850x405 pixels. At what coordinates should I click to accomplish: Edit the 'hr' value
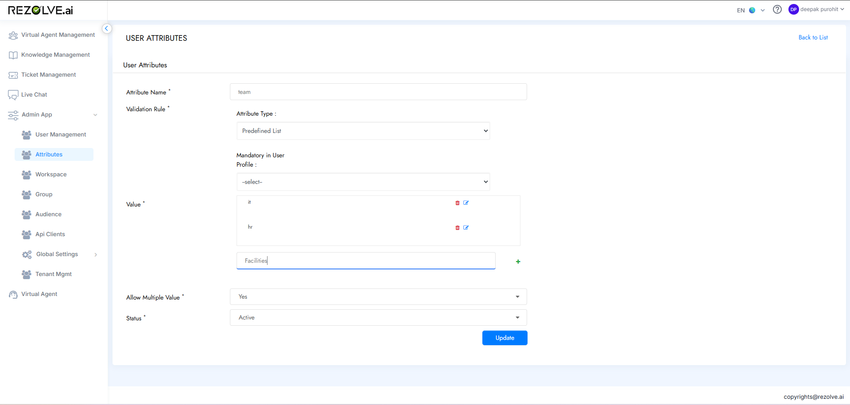466,228
